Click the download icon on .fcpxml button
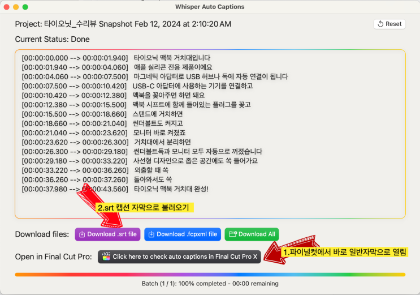Image resolution: width=420 pixels, height=295 pixels. pos(151,234)
